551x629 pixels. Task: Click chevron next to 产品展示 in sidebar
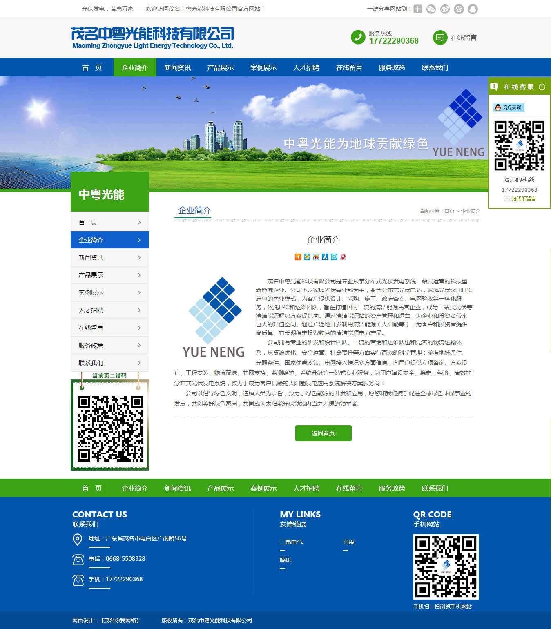coord(139,275)
